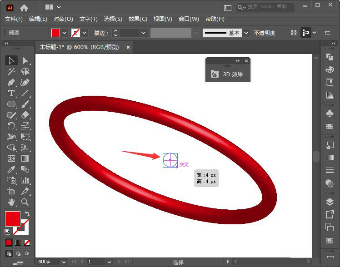Open the fill color dropdown arrow
The image size is (340, 267).
point(64,33)
